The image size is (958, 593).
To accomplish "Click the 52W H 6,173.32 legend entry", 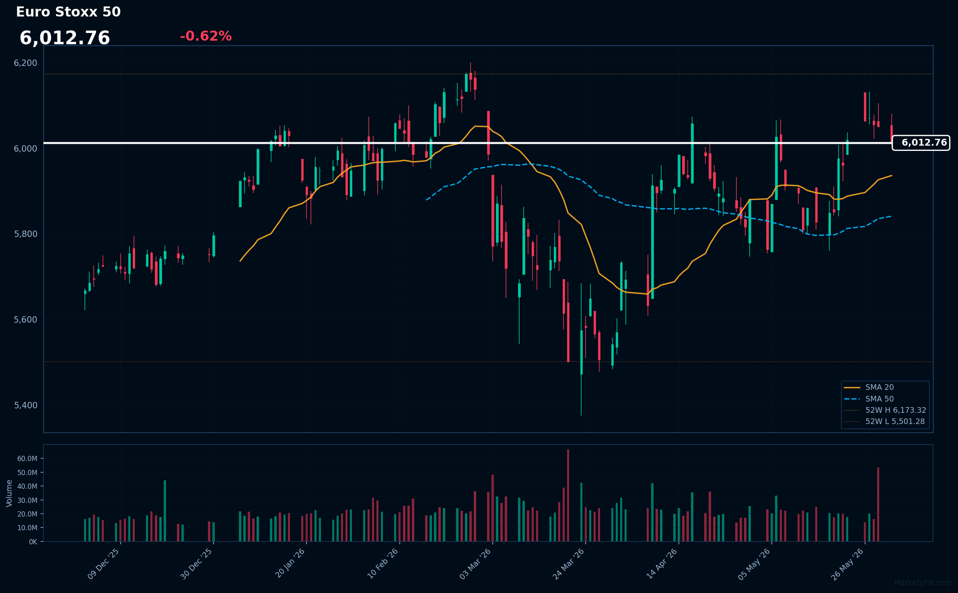I will (885, 410).
